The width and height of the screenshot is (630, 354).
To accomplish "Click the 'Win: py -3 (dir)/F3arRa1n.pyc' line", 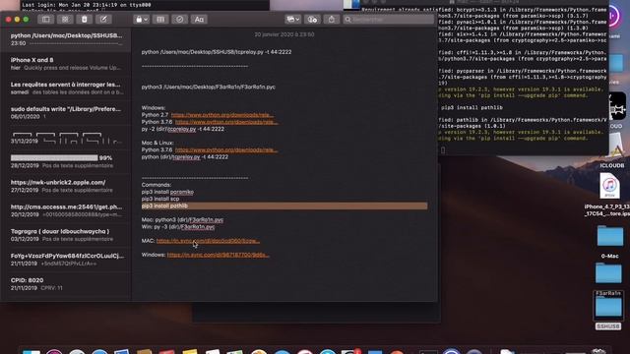I will [x=178, y=227].
